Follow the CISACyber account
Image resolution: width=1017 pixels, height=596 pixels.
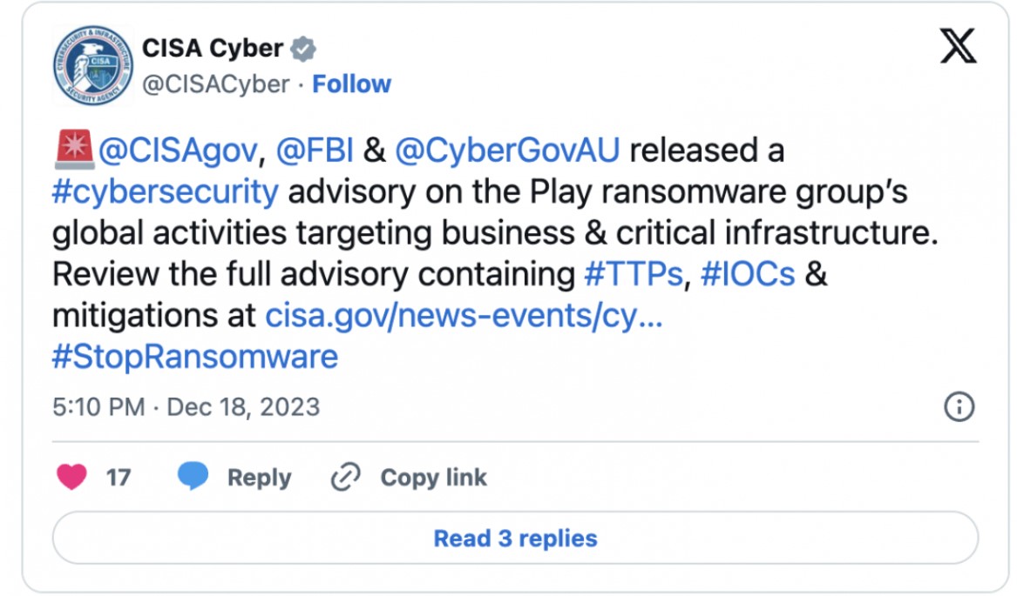pos(351,84)
